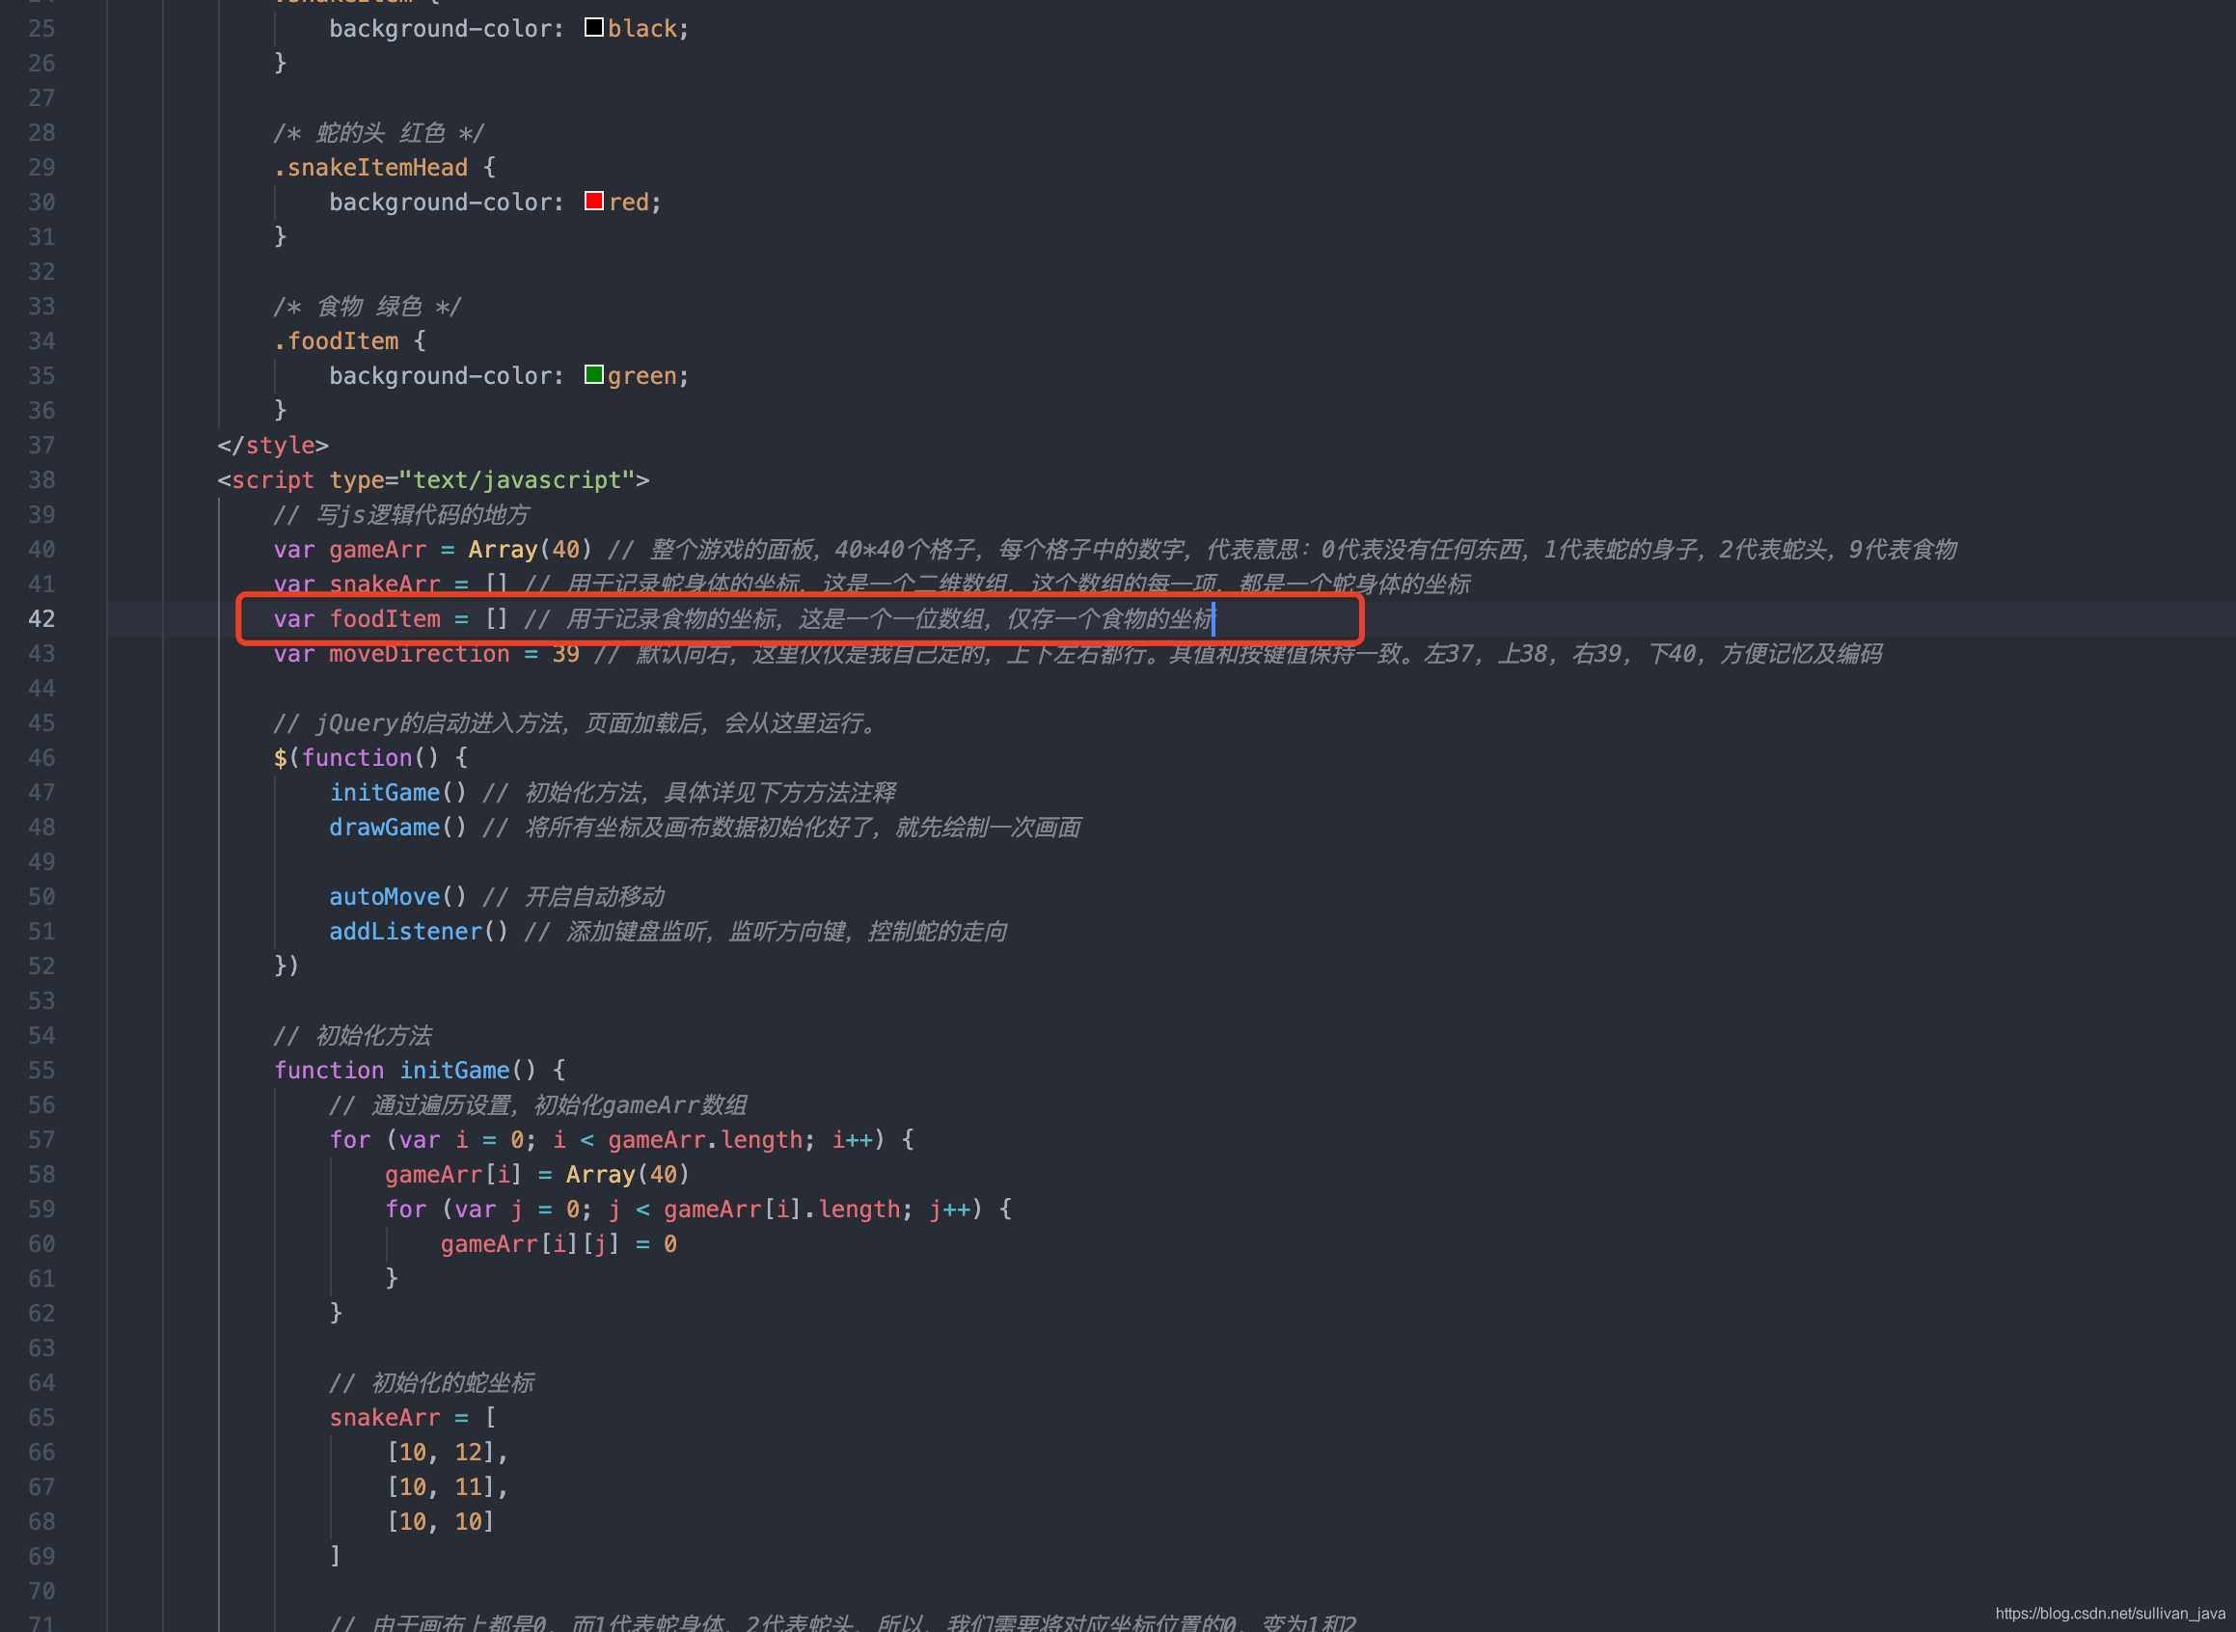Click line number 65 in the gutter
Image resolution: width=2236 pixels, height=1632 pixels.
coord(41,1418)
